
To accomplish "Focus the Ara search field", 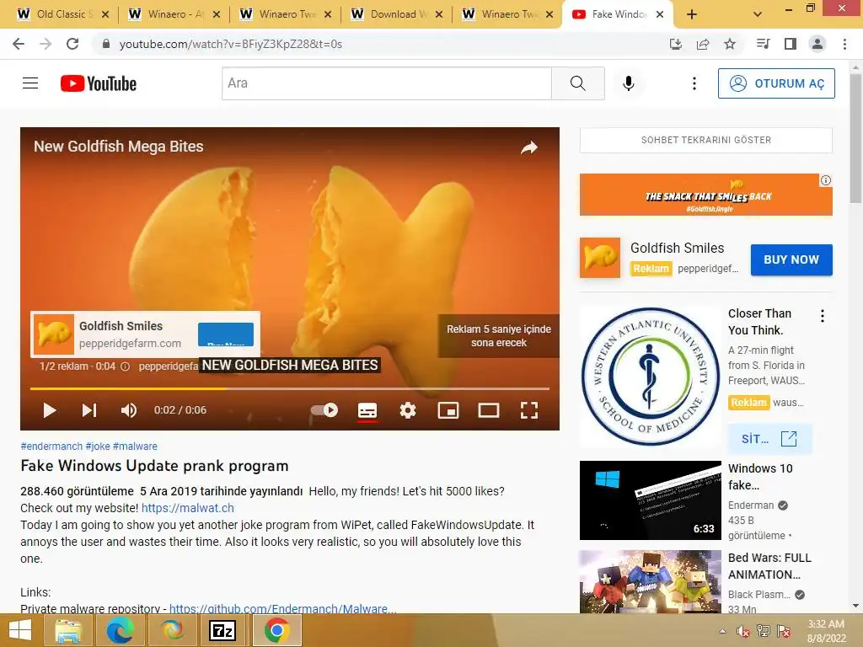I will (x=386, y=83).
